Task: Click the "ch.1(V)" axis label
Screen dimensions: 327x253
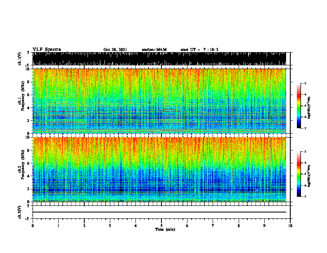Action: pyautogui.click(x=19, y=59)
